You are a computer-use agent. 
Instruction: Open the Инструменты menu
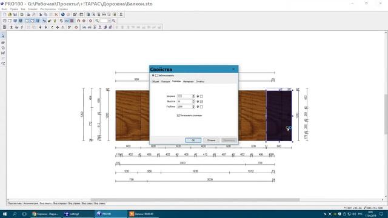pyautogui.click(x=48, y=9)
